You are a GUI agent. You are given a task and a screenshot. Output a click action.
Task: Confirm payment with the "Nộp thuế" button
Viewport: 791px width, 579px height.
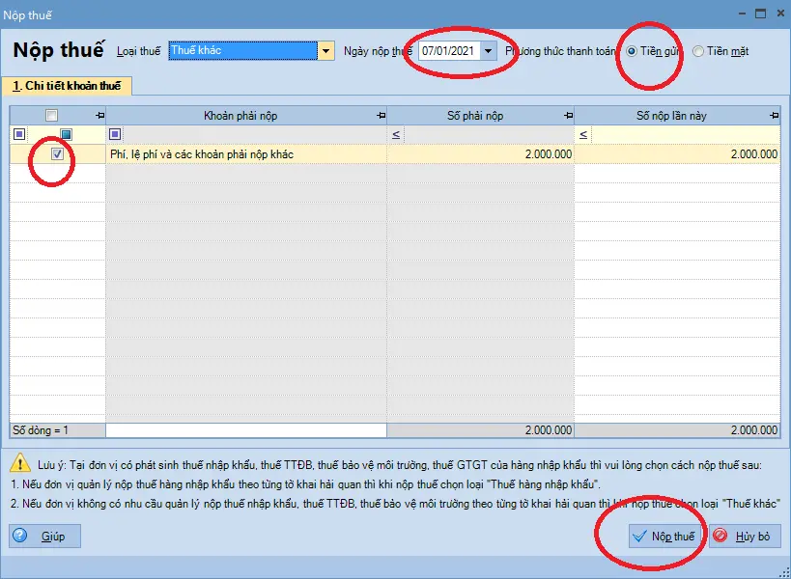pos(665,536)
